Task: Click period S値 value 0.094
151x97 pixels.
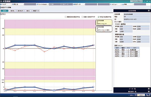Action: pyautogui.click(x=126, y=42)
